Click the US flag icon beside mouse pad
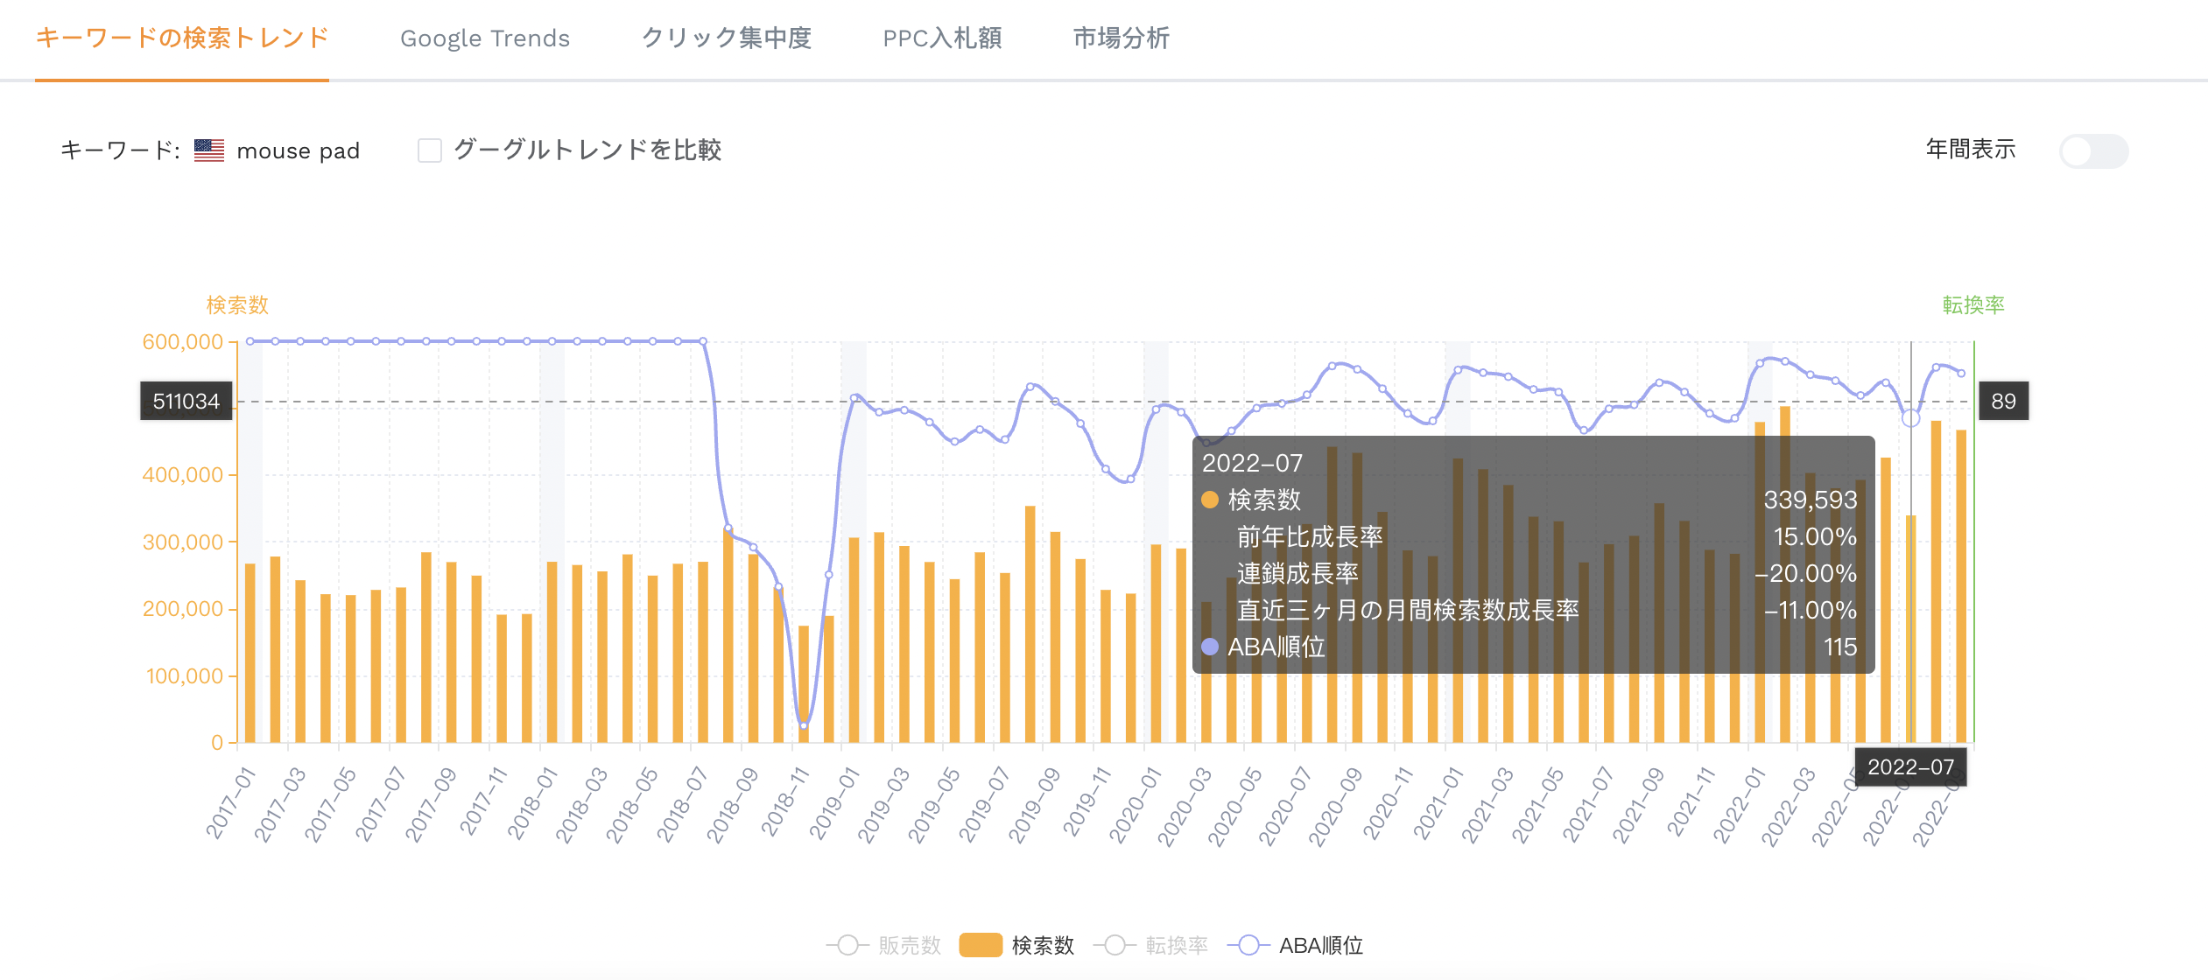This screenshot has height=980, width=2208. (x=209, y=150)
